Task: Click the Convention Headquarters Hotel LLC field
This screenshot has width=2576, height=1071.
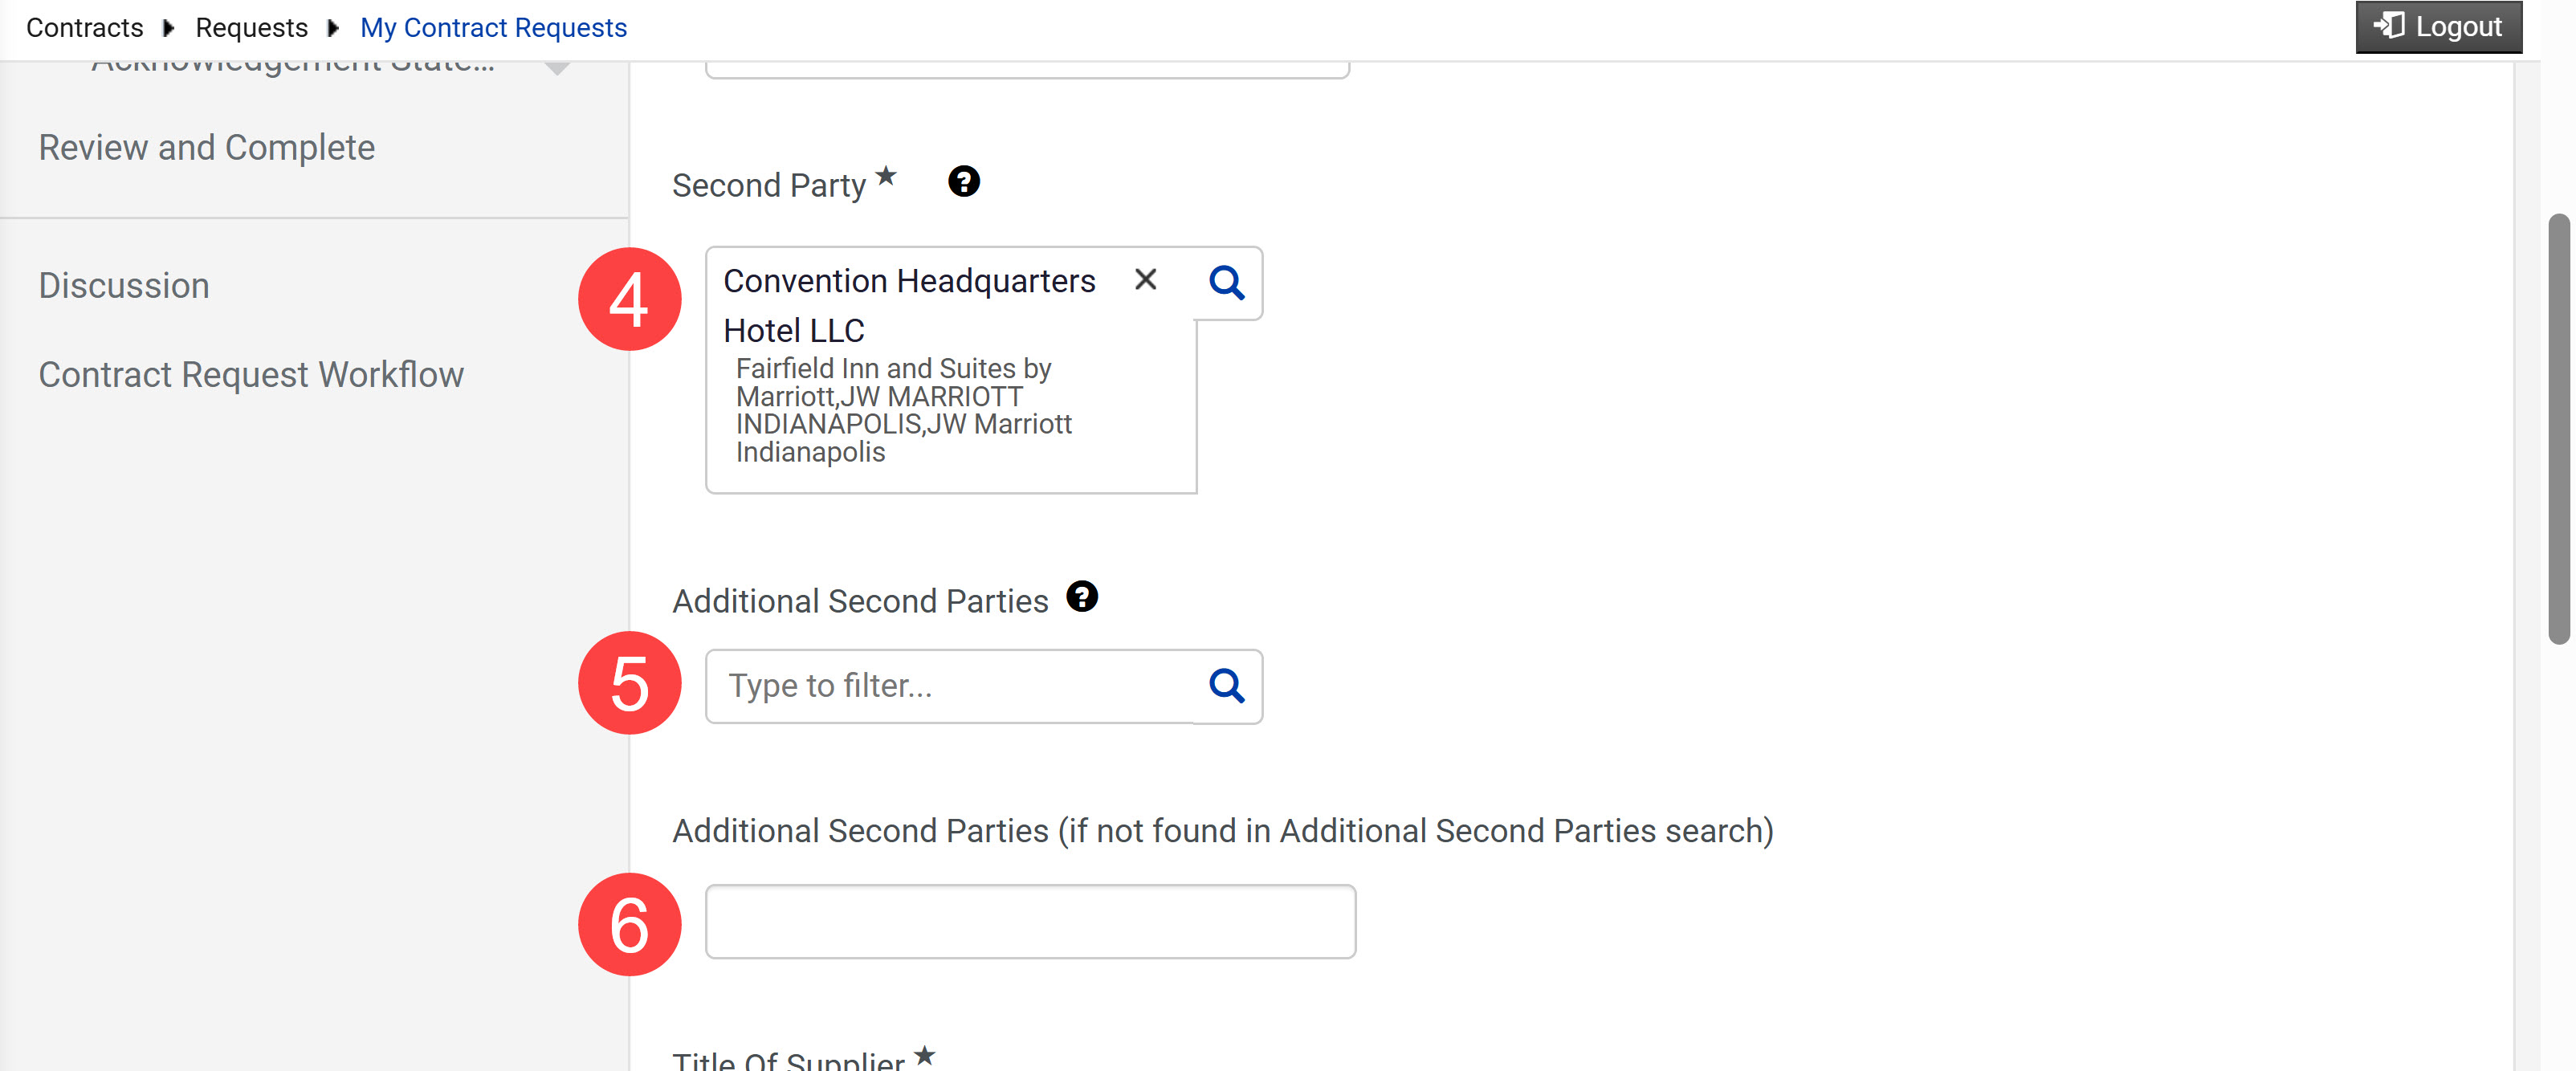Action: tap(951, 370)
